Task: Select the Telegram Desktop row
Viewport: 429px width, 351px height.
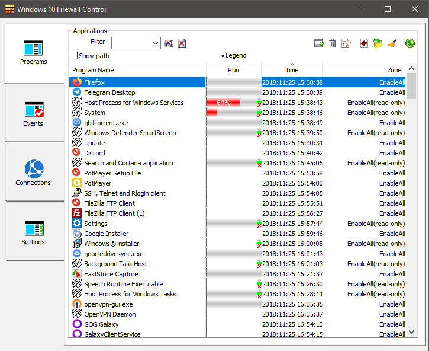Action: click(109, 92)
